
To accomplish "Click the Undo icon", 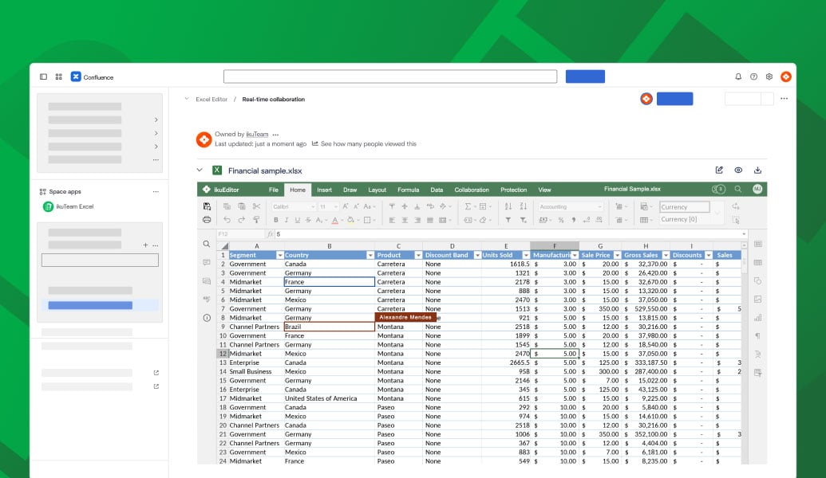I will click(x=227, y=219).
